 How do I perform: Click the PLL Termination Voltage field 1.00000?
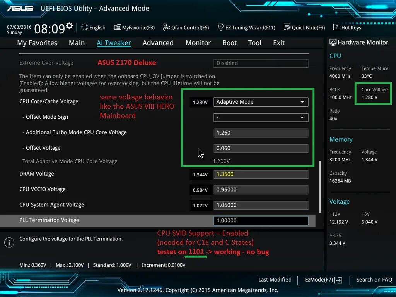[261, 220]
